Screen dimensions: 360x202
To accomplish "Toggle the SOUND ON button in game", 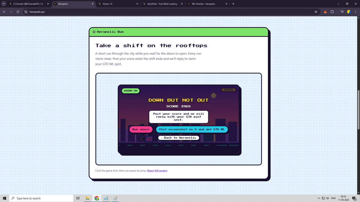I will coord(131,91).
